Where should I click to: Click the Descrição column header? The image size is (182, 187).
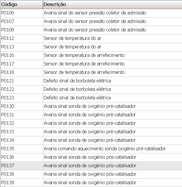(x=55, y=5)
